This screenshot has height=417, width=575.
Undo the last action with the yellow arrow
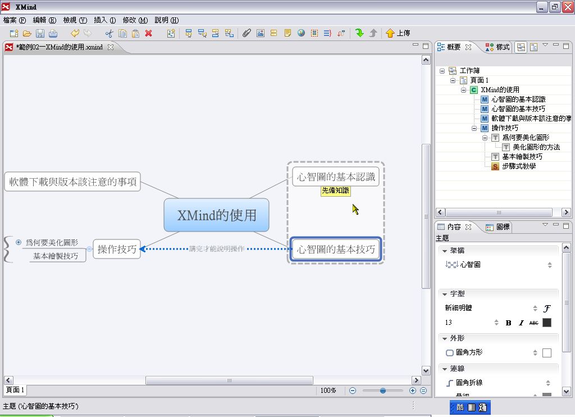[75, 33]
